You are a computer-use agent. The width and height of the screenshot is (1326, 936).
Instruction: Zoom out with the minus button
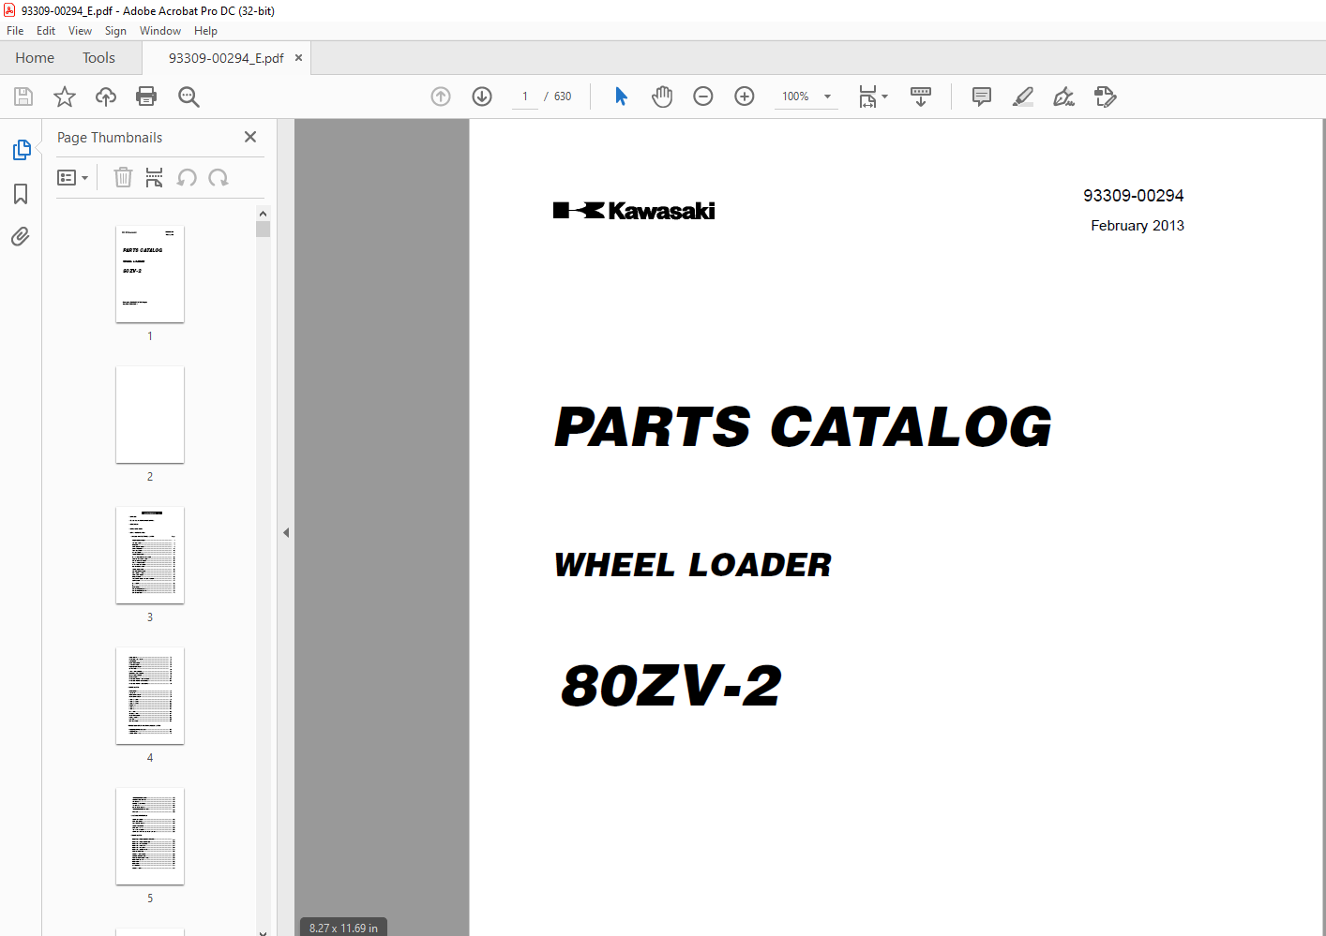pos(703,97)
